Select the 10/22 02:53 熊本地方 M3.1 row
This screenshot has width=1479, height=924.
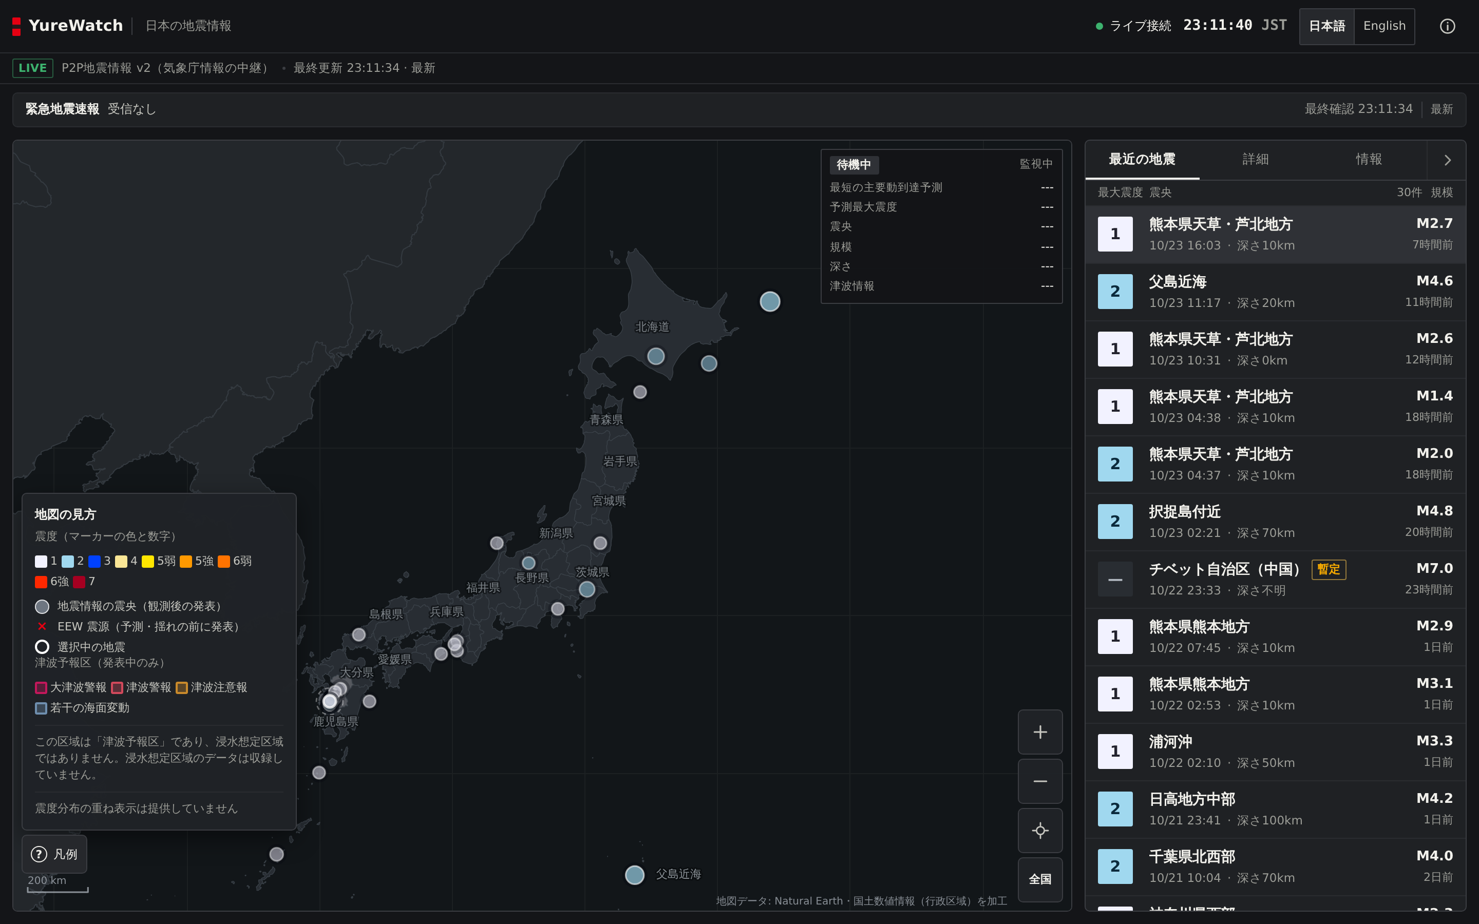[1275, 694]
